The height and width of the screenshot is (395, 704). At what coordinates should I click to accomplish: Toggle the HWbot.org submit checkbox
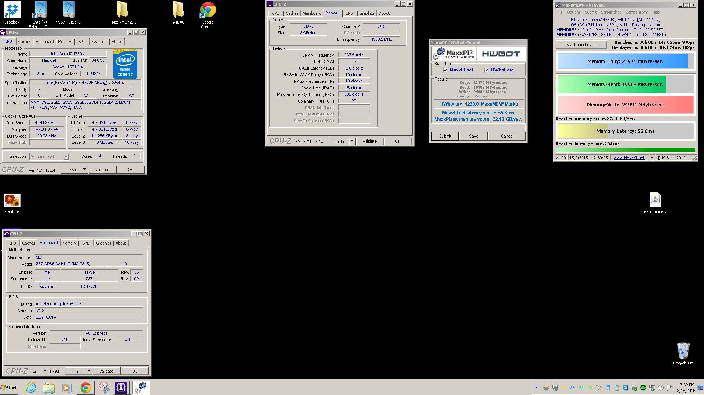click(x=487, y=70)
